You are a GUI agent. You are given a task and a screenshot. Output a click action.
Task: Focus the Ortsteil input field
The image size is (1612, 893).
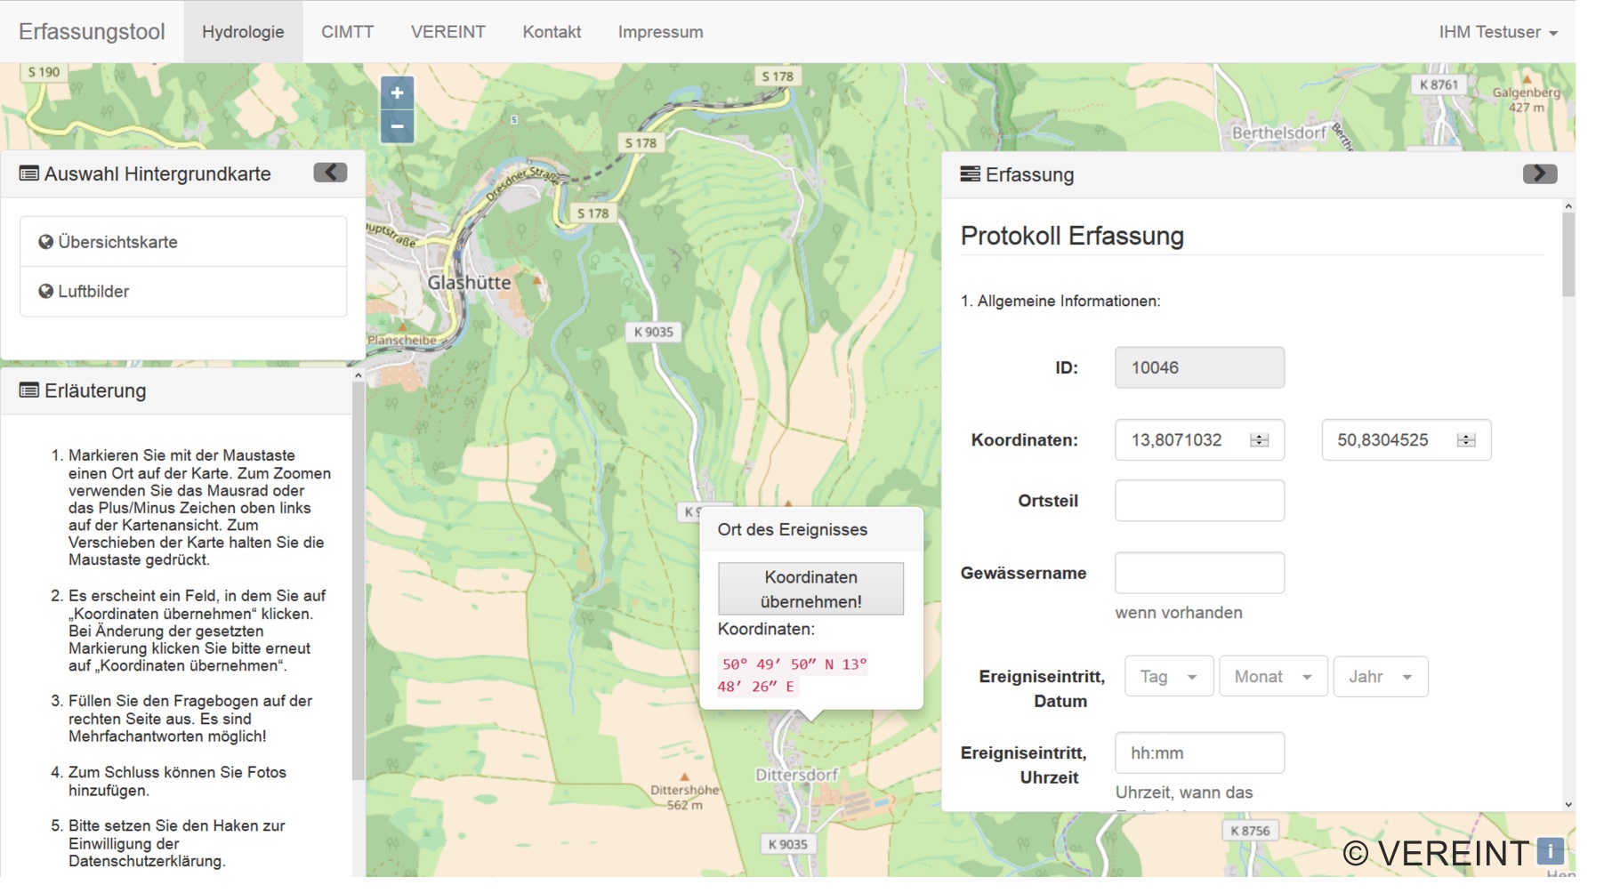1198,501
